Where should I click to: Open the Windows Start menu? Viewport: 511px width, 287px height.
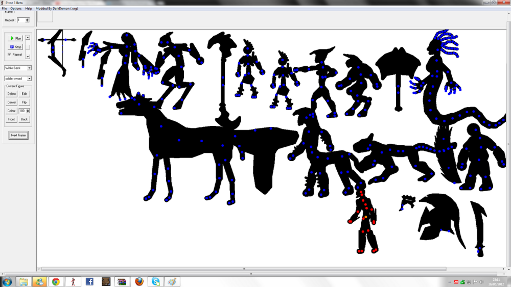[7, 282]
